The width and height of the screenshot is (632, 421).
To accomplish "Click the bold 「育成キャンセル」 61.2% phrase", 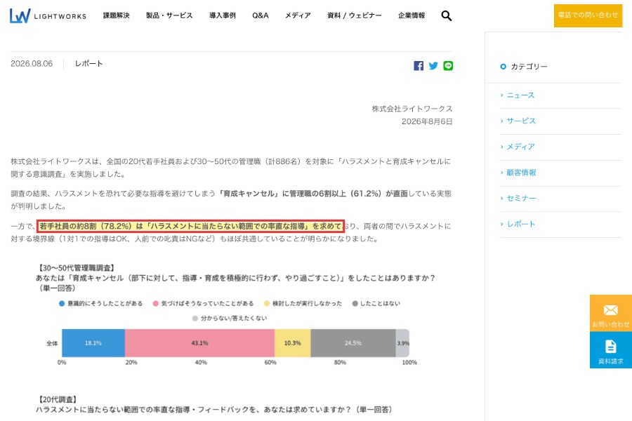I will click(x=312, y=194).
